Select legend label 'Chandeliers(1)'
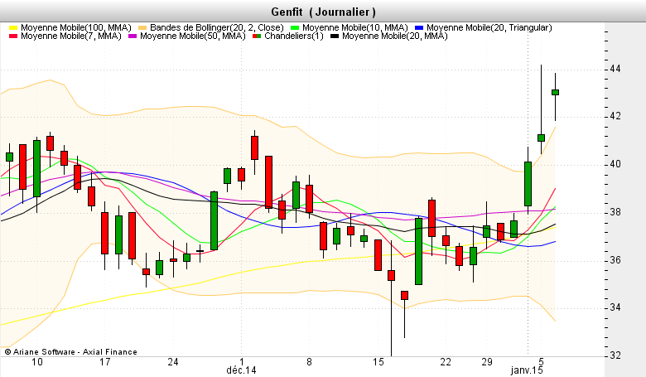Viewport: 646px width, 377px height. click(x=294, y=36)
